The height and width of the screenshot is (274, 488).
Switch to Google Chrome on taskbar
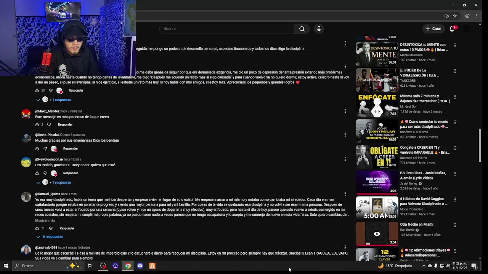click(128, 266)
